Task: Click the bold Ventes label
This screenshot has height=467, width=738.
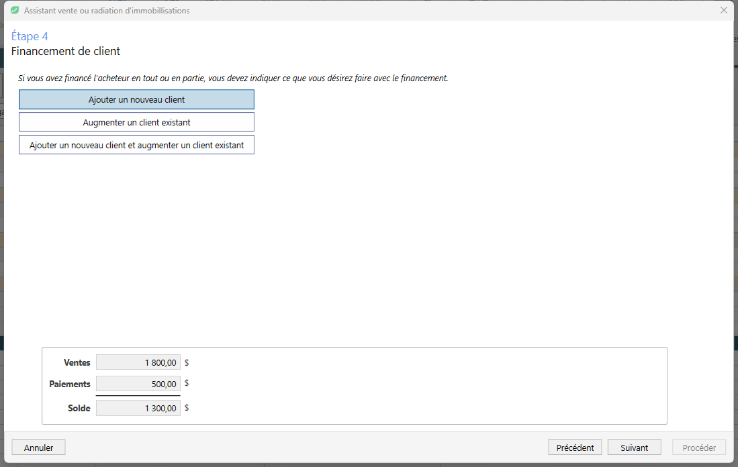Action: coord(77,362)
